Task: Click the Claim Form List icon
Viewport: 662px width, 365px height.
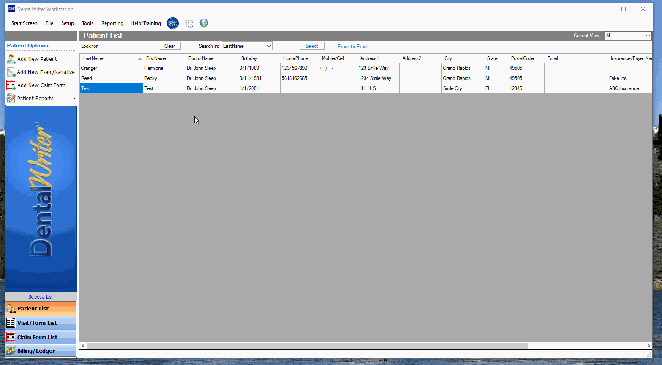Action: (x=11, y=337)
